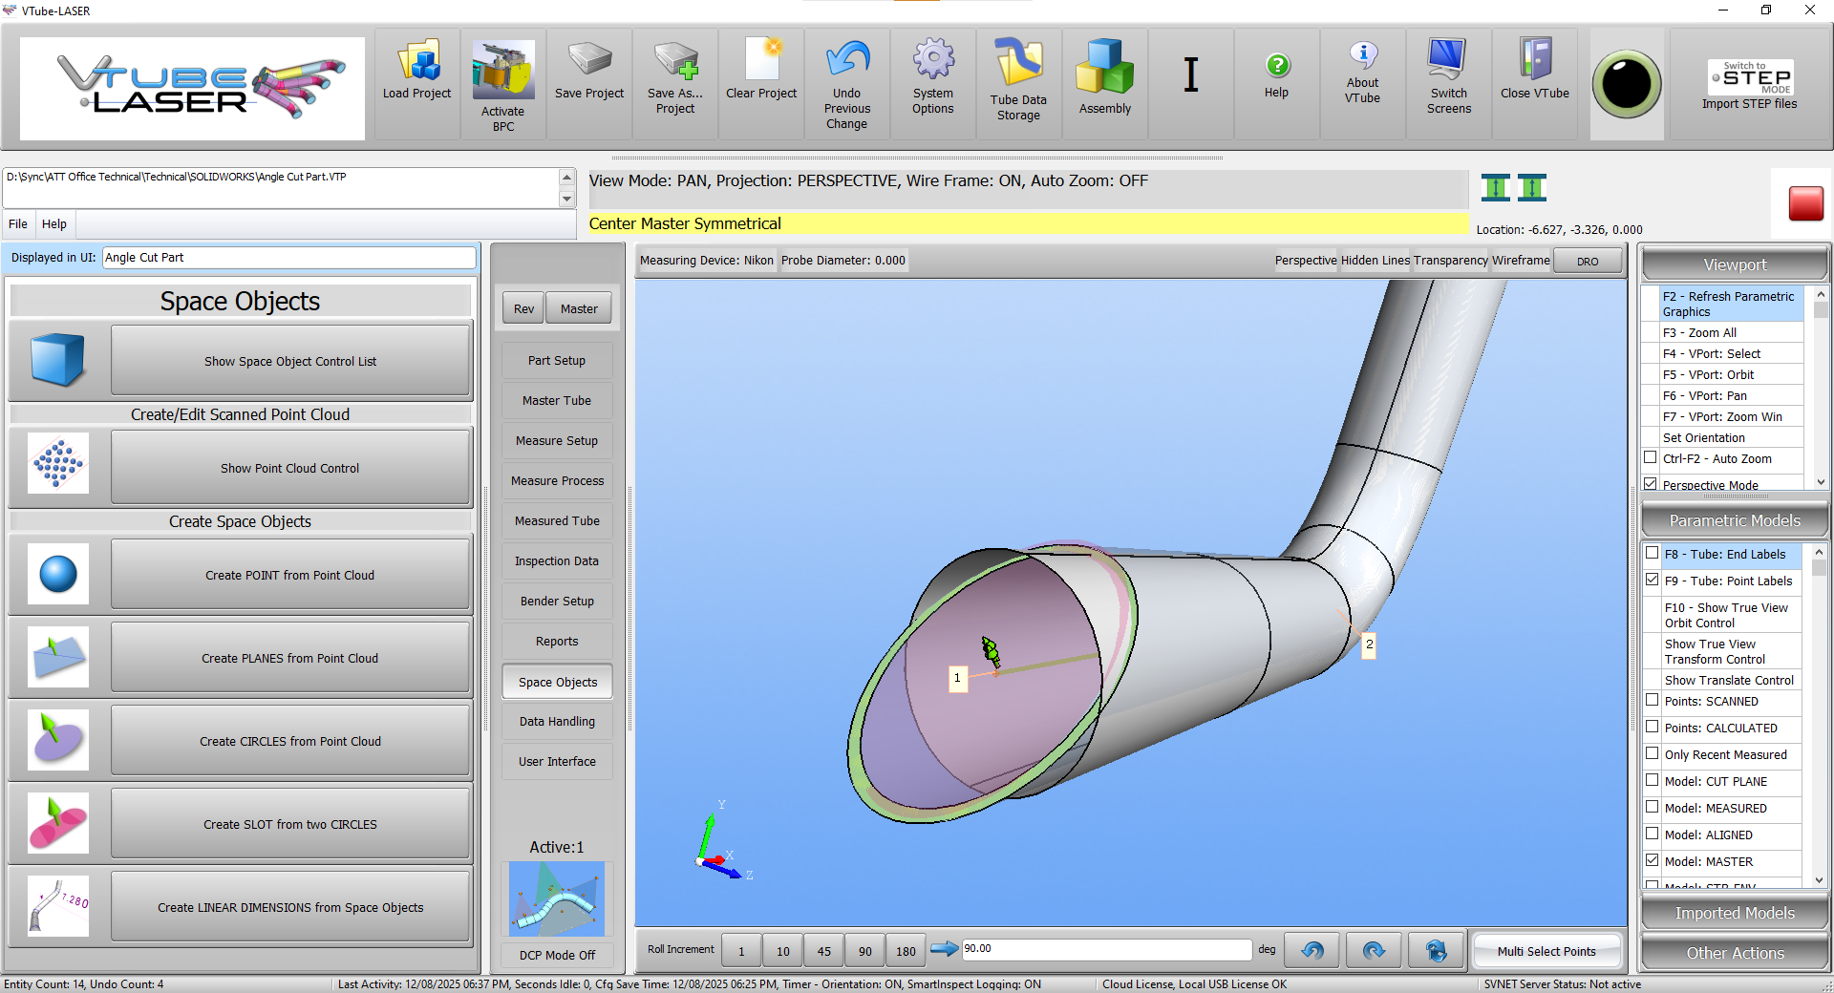
Task: Open Tube Data Storage
Action: [1018, 65]
